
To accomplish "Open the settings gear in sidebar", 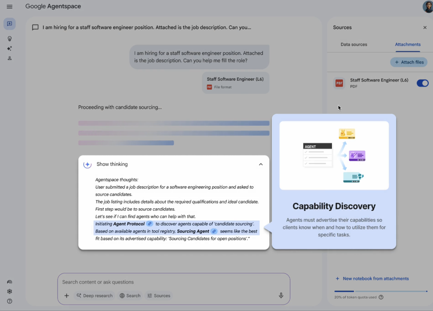I will [x=9, y=292].
